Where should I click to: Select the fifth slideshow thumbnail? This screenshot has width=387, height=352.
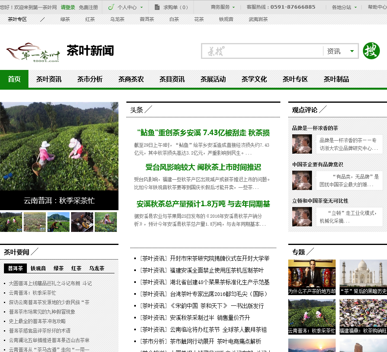(106, 222)
